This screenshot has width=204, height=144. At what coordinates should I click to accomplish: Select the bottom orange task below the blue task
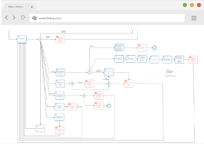coord(60,130)
